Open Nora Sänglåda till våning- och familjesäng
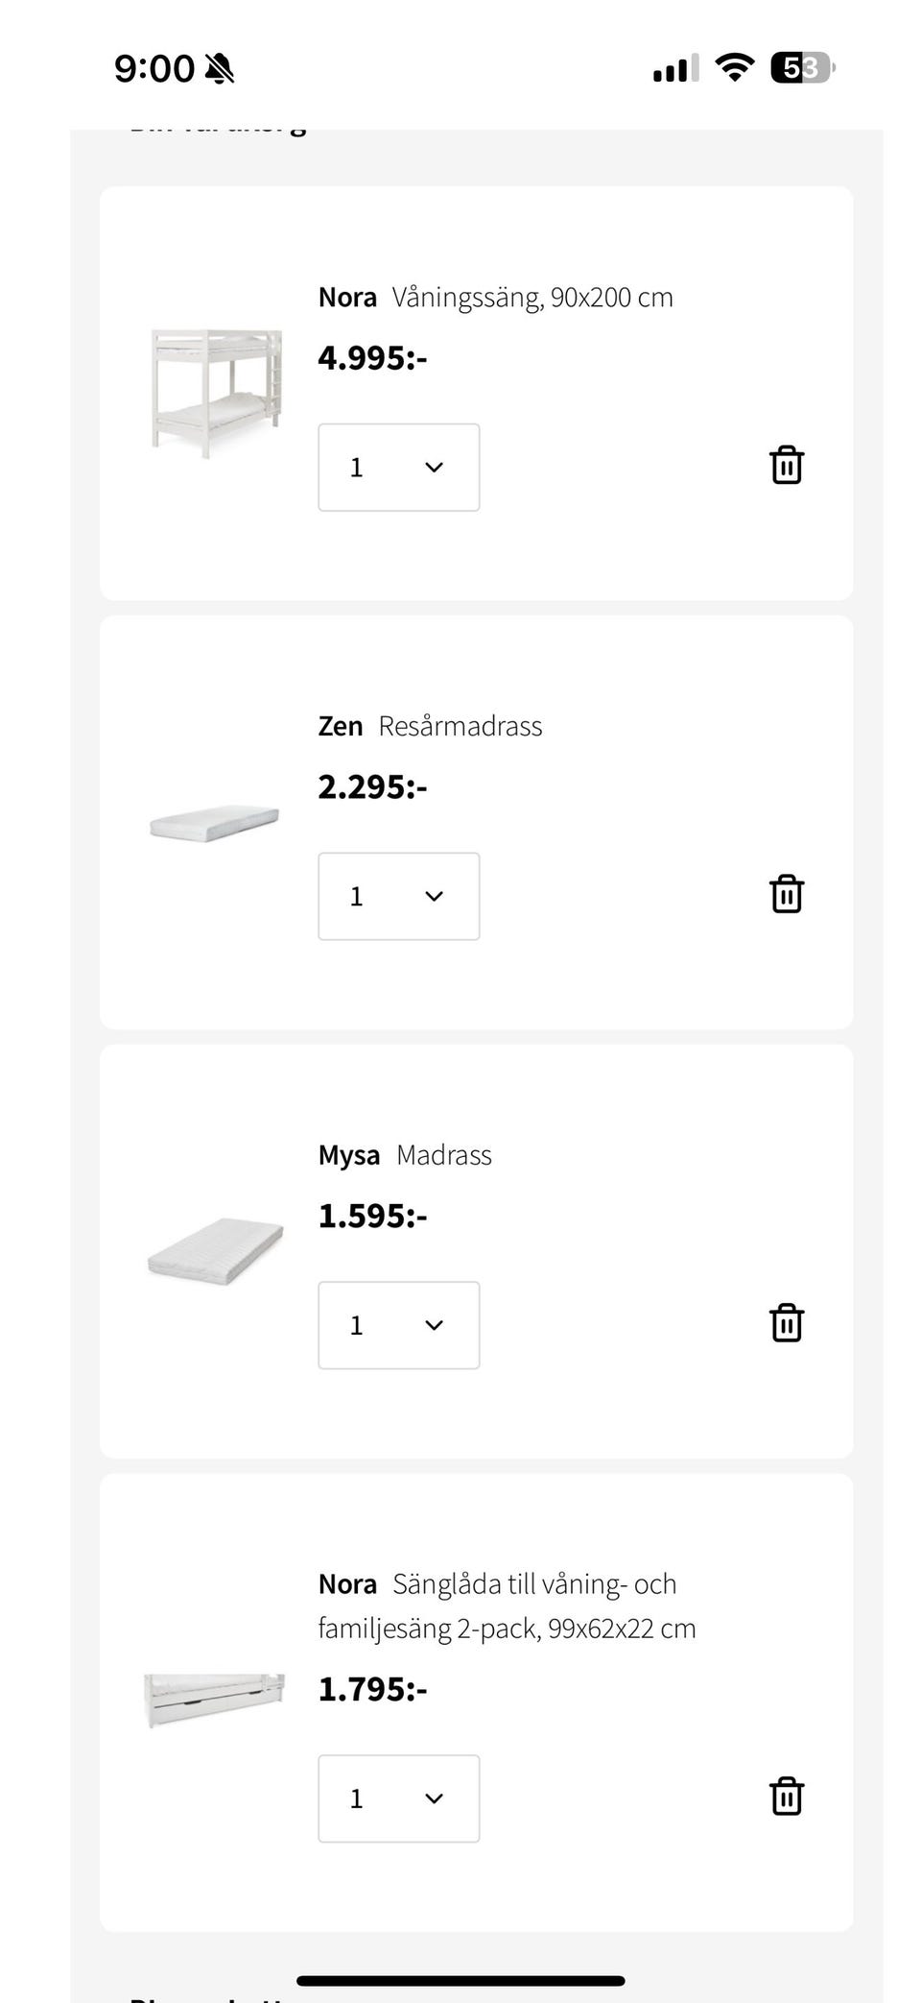 [507, 1605]
